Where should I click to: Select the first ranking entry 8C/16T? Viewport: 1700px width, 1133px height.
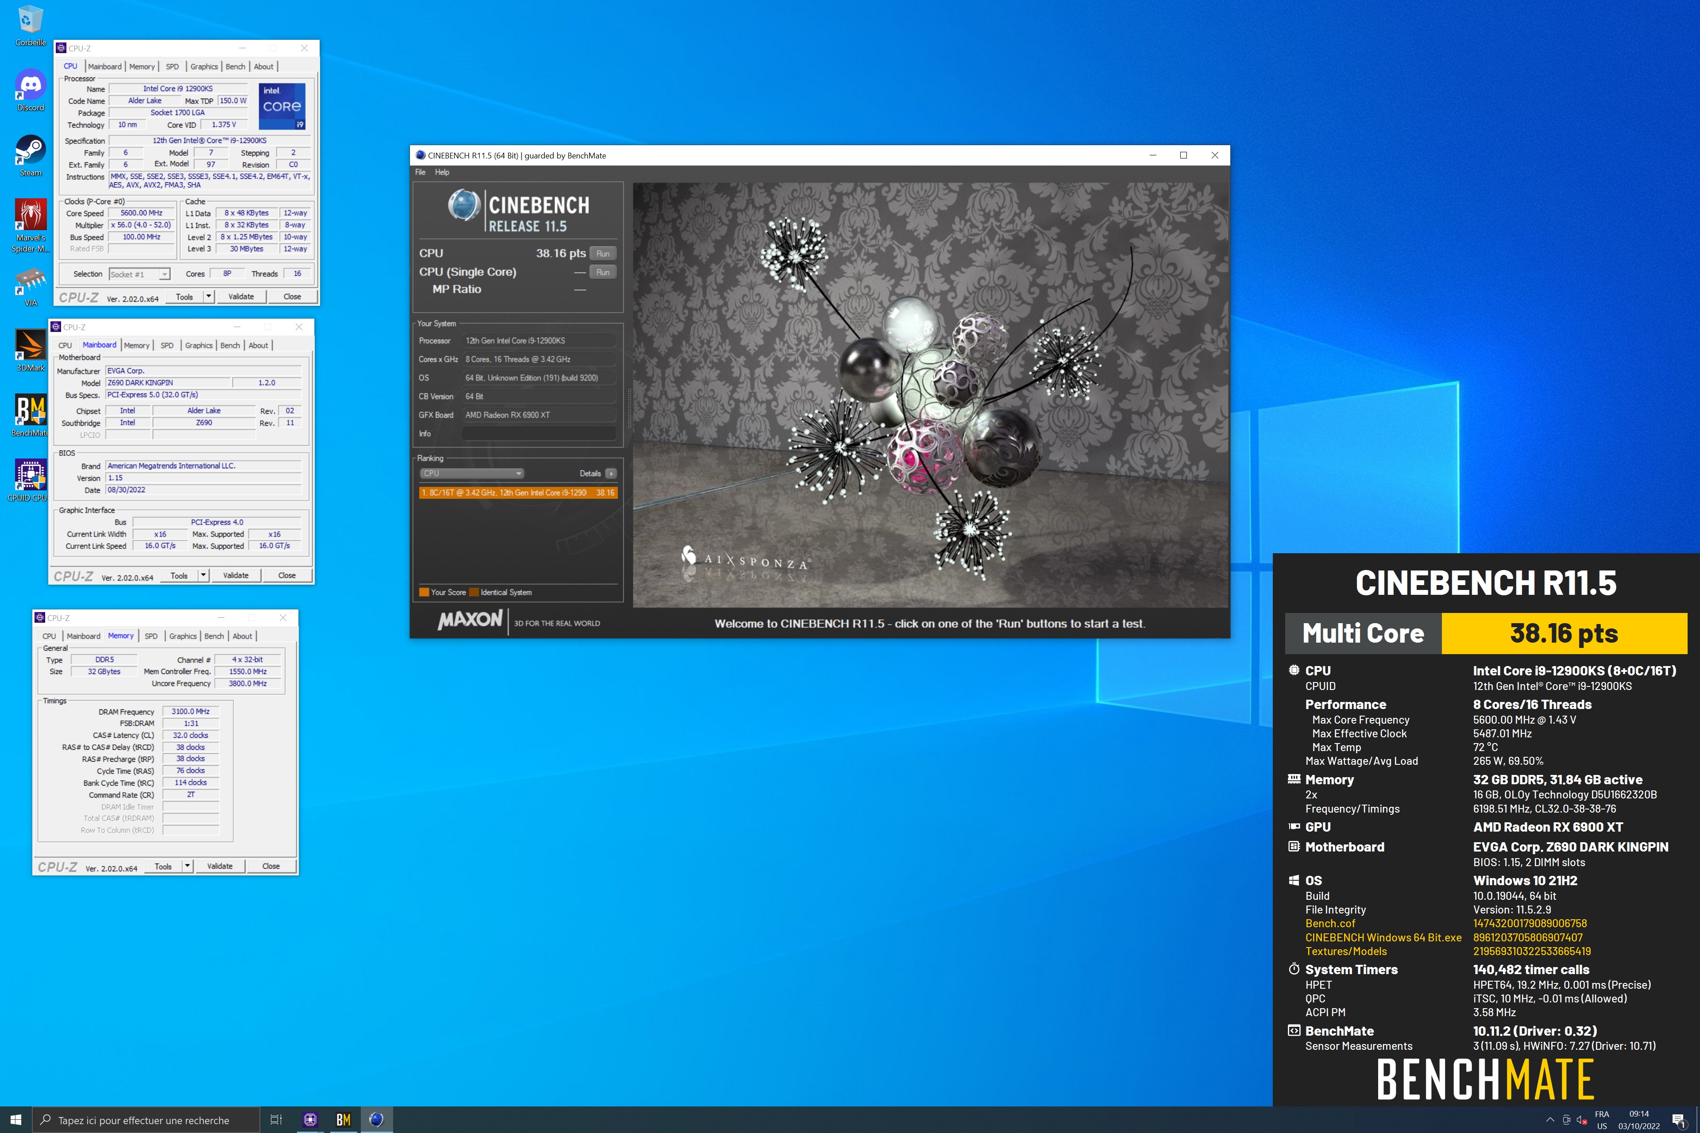pos(518,493)
